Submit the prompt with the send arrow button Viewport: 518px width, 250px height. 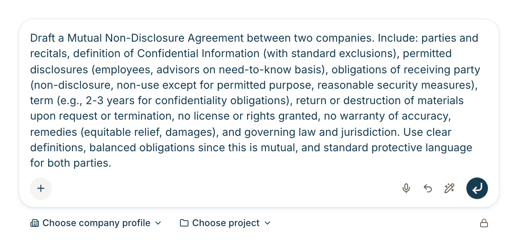tap(477, 188)
